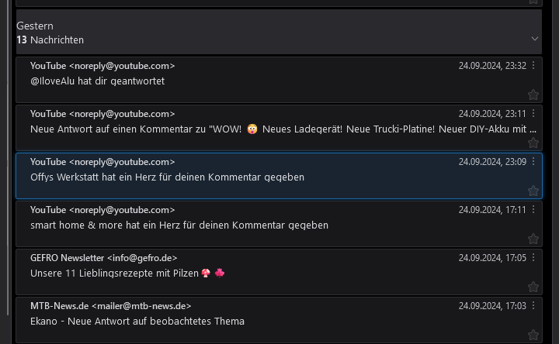Viewport: 559px width, 344px height.
Task: Star the Offys Werkstatt heart message
Action: [x=533, y=191]
